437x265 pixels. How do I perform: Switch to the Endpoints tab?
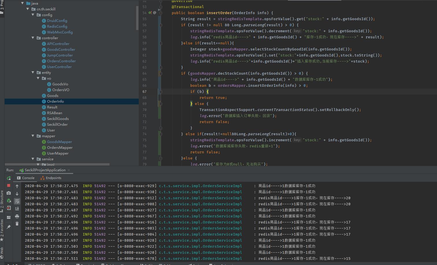coord(51,178)
